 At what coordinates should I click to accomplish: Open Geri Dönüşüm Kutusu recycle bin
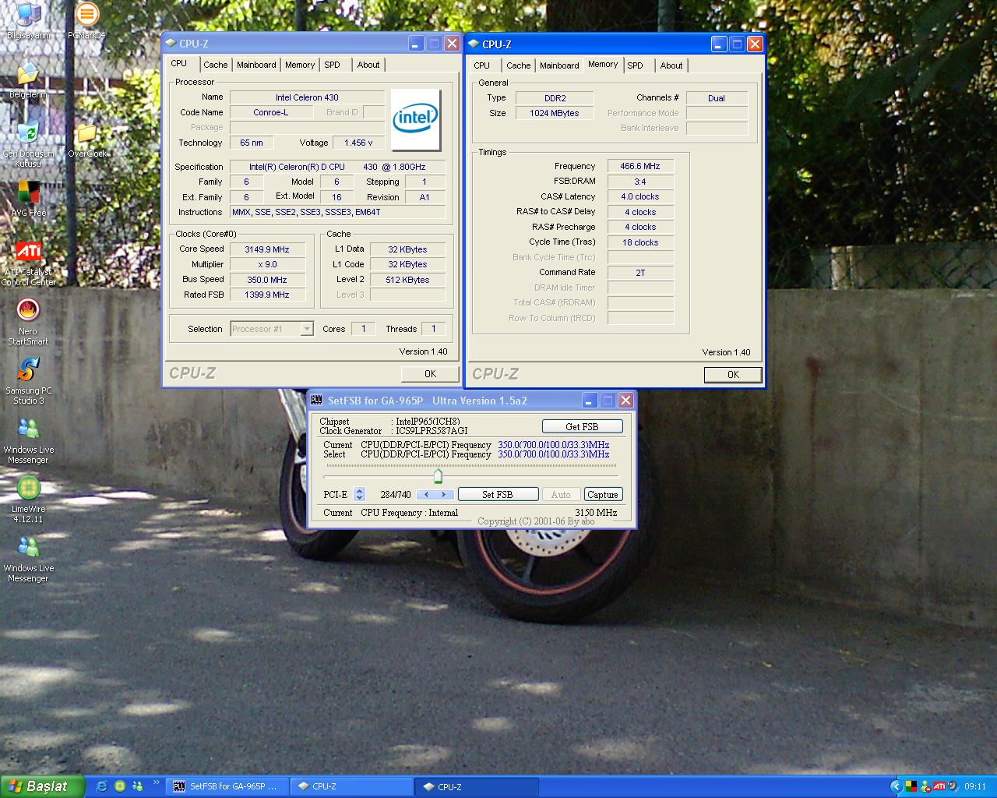point(28,144)
